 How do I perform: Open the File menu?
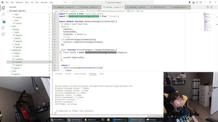coord(7,2)
